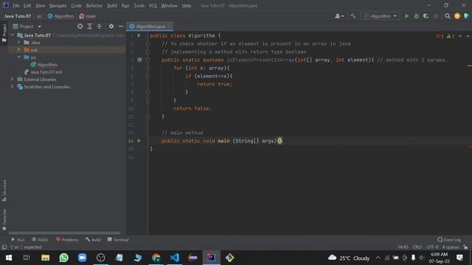Screen dimensions: 472x265
Task: Collapse the Java Tuto.07 root node
Action: coord(13,35)
